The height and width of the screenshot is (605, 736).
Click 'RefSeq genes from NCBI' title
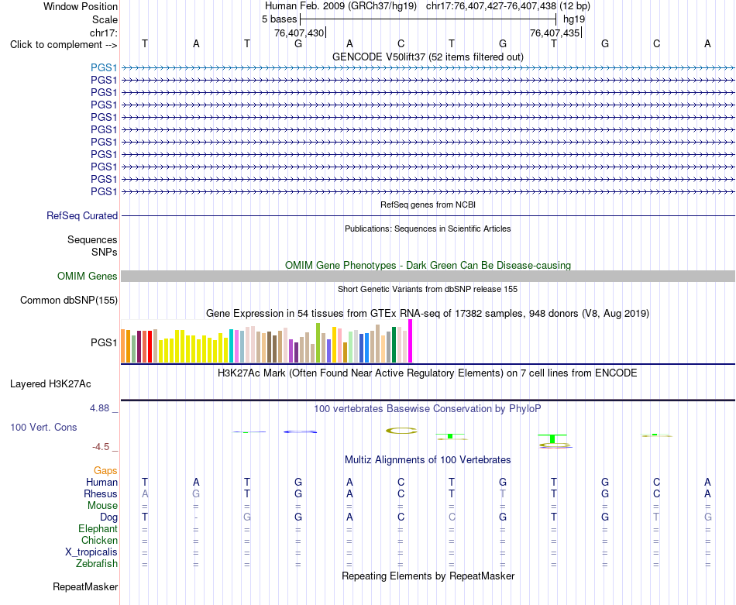pyautogui.click(x=428, y=205)
